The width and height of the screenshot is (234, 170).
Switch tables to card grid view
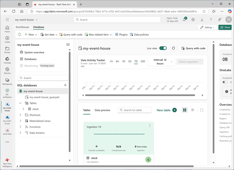click(x=185, y=110)
